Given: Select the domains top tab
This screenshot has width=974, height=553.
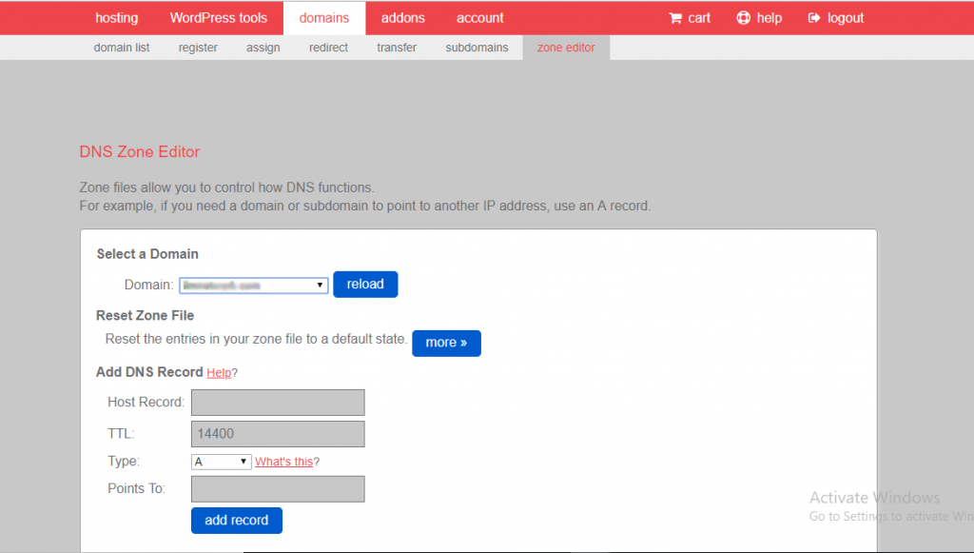Looking at the screenshot, I should pyautogui.click(x=323, y=18).
